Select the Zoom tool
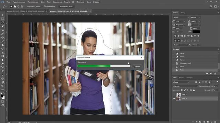The height and width of the screenshot is (123, 220). click(x=2, y=86)
